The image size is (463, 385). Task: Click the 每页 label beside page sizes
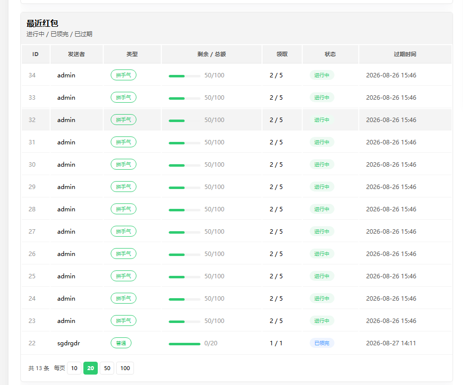(60, 368)
